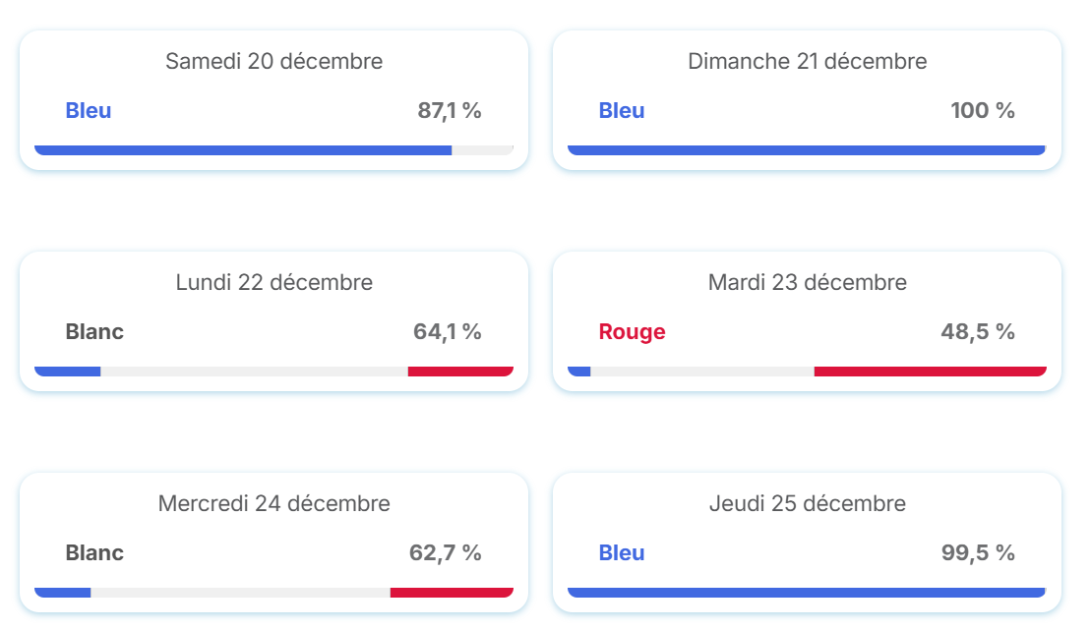This screenshot has width=1090, height=631.
Task: Click the 87,1 % probability value
Action: click(450, 111)
